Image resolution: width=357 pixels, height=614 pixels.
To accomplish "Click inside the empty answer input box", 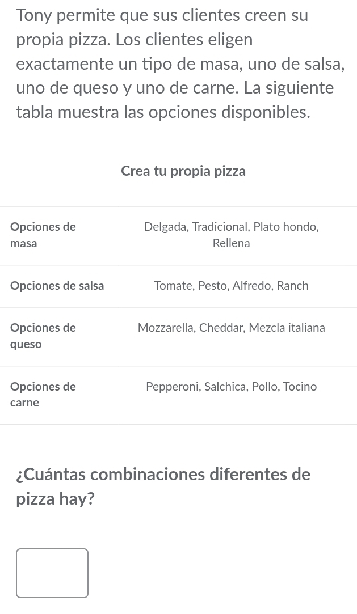I will 52,573.
